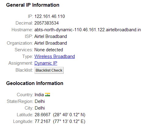The width and height of the screenshot is (147, 129).
Task: Click the latitude value 28.6667
Action: point(43,115)
